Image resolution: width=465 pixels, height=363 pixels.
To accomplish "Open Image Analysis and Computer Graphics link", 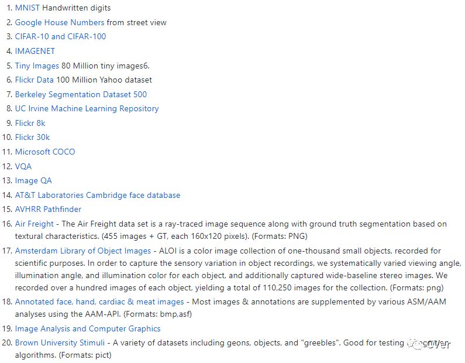I will click(87, 328).
